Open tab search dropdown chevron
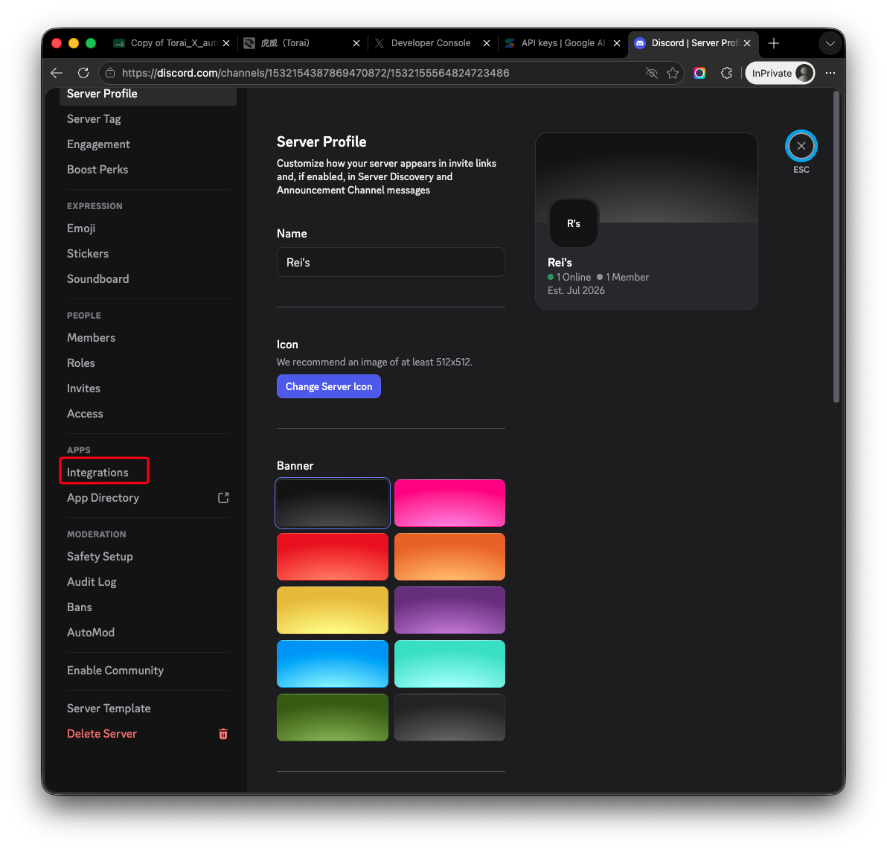This screenshot has height=850, width=887. click(x=830, y=44)
